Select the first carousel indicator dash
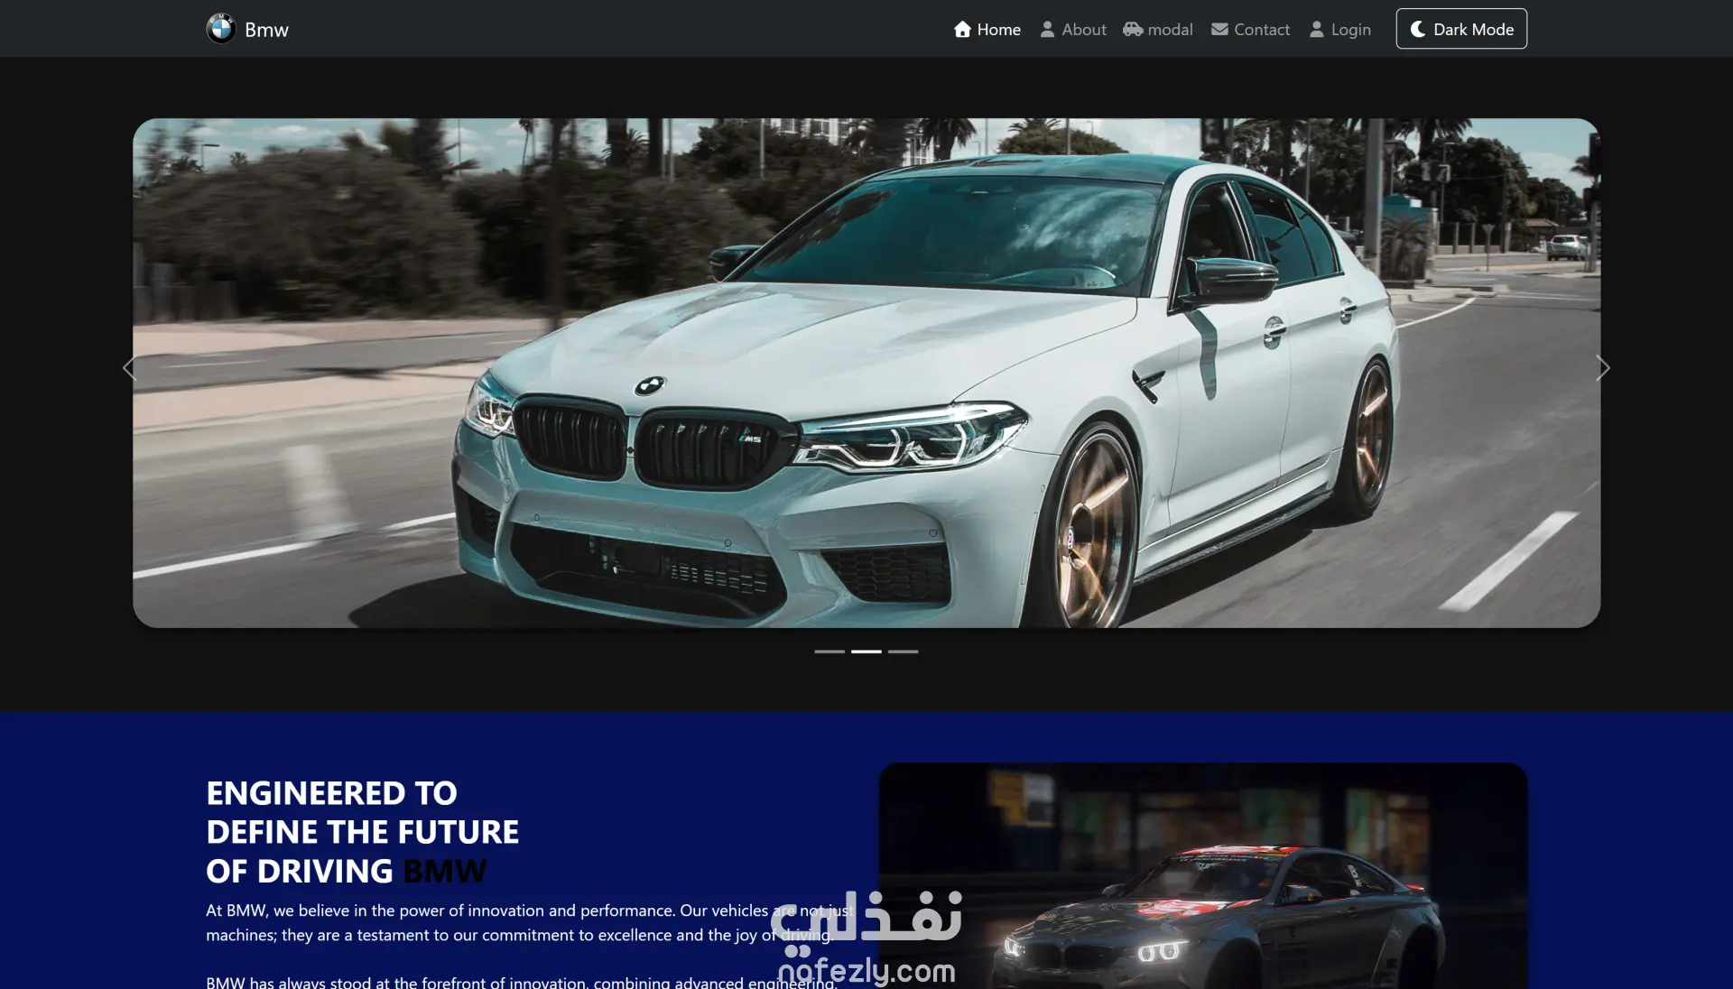This screenshot has height=989, width=1733. pyautogui.click(x=829, y=652)
